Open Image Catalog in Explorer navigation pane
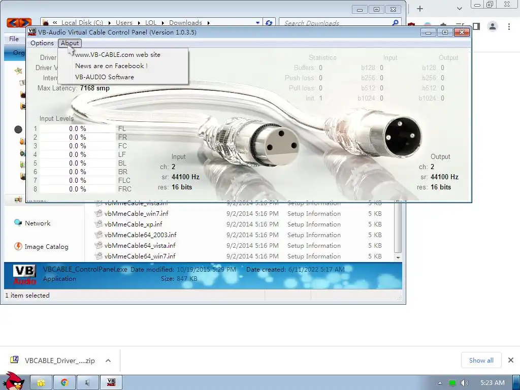This screenshot has height=390, width=520. (x=46, y=247)
